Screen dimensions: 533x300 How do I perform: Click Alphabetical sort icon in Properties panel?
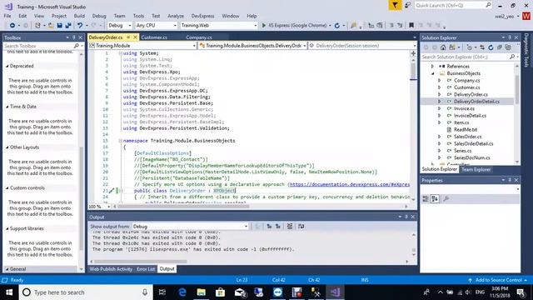435,199
